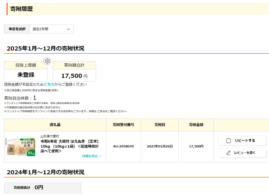Viewport: 269px width, 195px height.
Task: Click the 2024 寄附額合計 0円 box
Action: [x=42, y=188]
